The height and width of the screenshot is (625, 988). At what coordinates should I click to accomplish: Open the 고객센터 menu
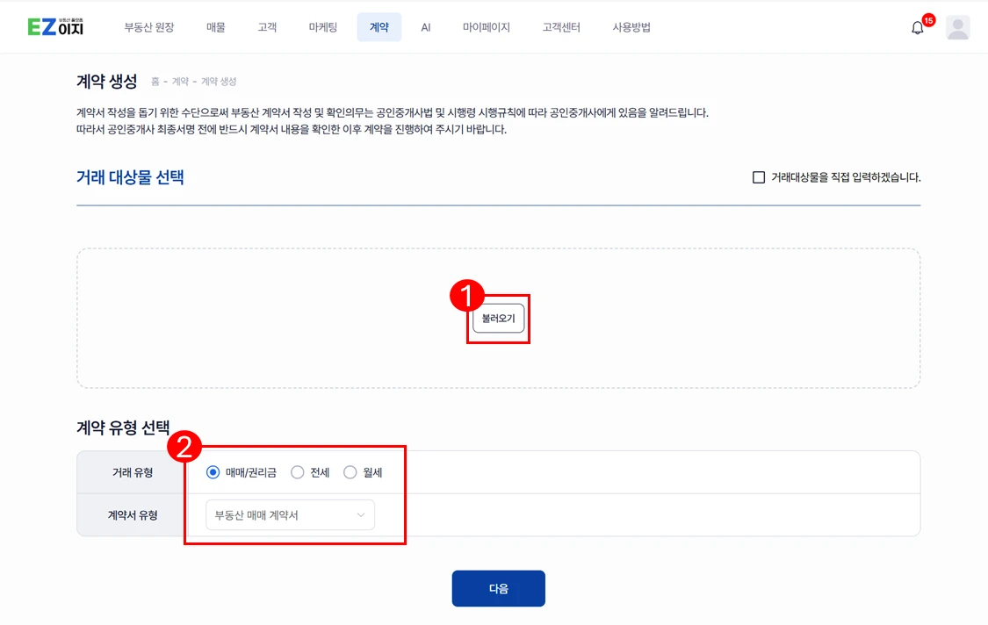(561, 27)
